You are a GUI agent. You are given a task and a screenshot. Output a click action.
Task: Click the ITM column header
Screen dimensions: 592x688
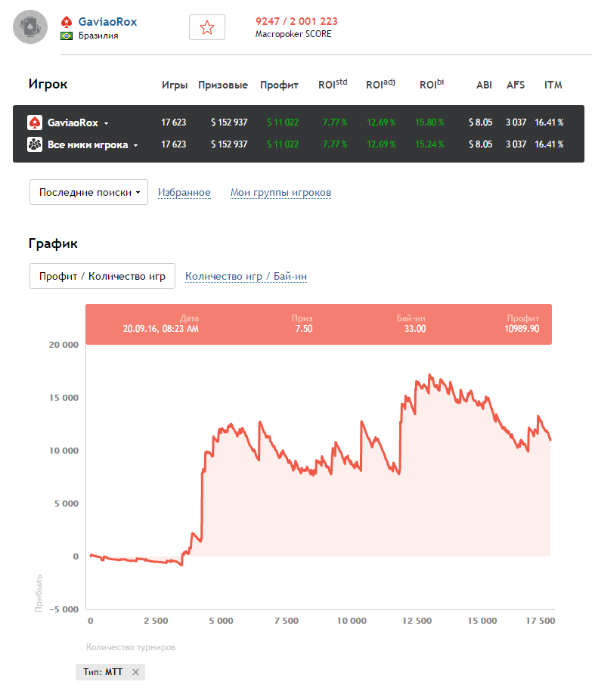[x=553, y=85]
